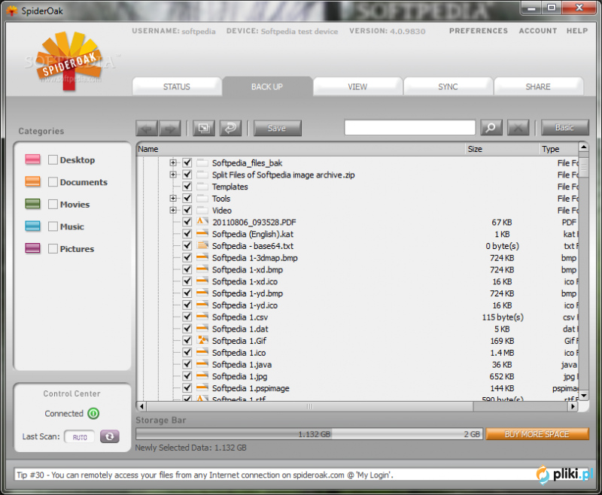
Task: Click the rescan refresh icon beside Last Scan
Action: 110,436
